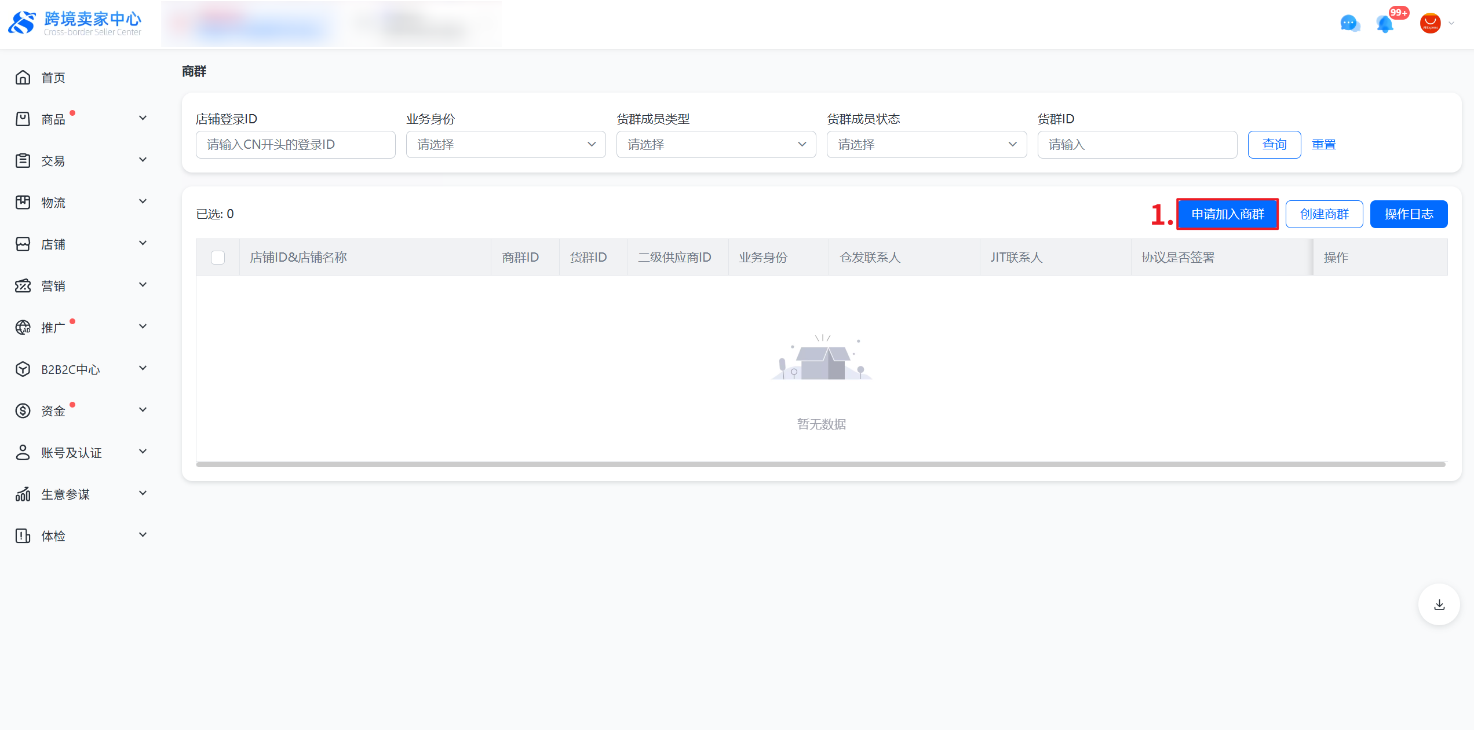Click the 店铺登录ID input field
The width and height of the screenshot is (1474, 730).
click(x=295, y=144)
